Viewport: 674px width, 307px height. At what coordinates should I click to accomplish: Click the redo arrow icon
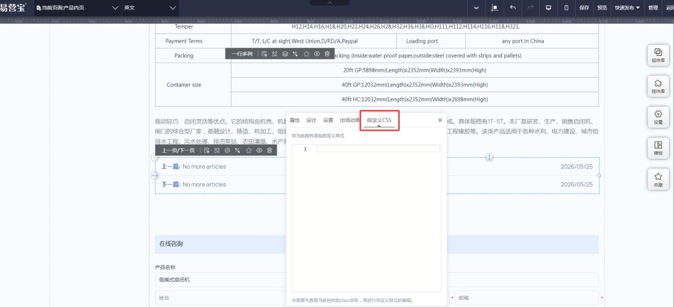[x=531, y=8]
